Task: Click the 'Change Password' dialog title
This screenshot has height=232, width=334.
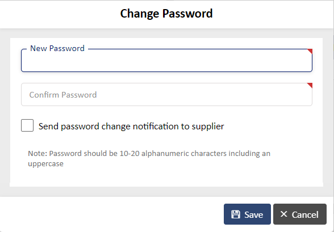Action: [x=166, y=14]
